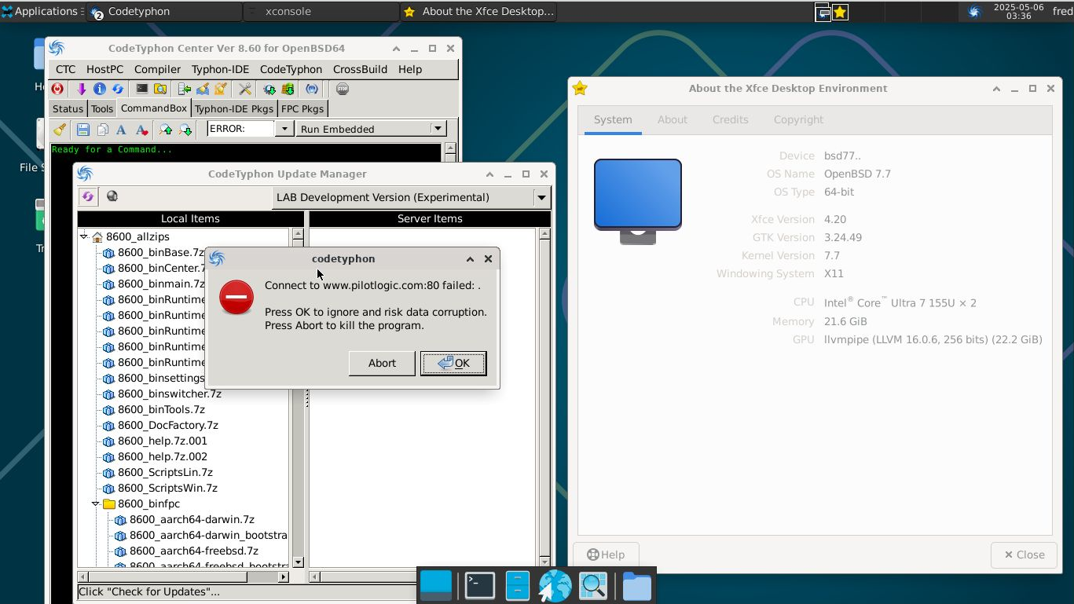The image size is (1074, 604).
Task: Click the copy documents icon in CommandBox
Action: (x=102, y=129)
